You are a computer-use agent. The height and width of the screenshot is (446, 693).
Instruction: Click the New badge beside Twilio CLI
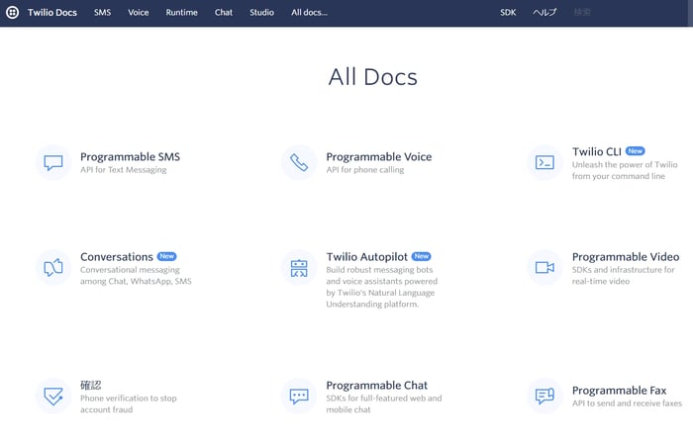click(x=636, y=151)
